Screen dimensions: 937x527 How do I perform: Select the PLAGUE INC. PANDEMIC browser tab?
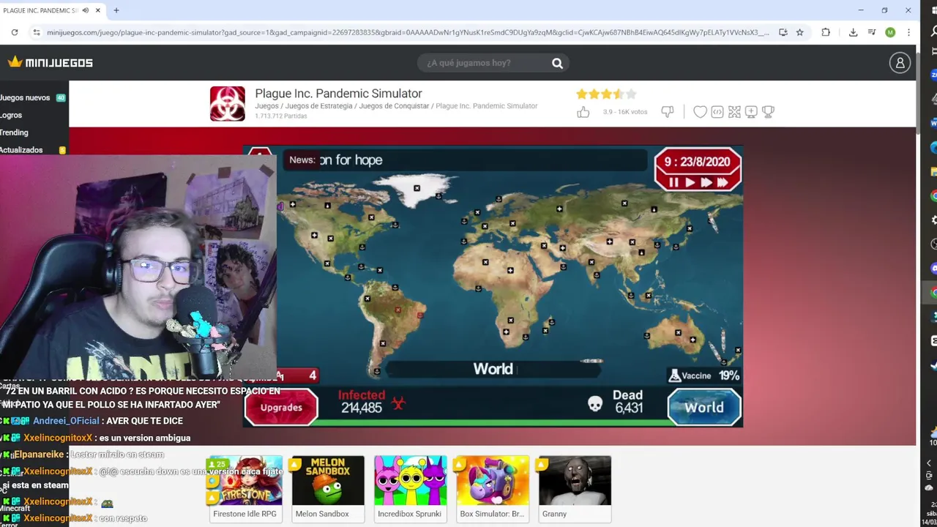(40, 10)
